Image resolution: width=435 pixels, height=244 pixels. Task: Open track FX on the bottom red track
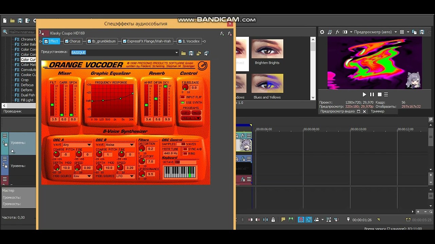[243, 179]
